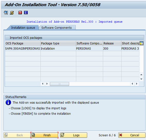Open the scroll-shaped import logs toolbar icon
146x140 pixels.
click(x=12, y=13)
